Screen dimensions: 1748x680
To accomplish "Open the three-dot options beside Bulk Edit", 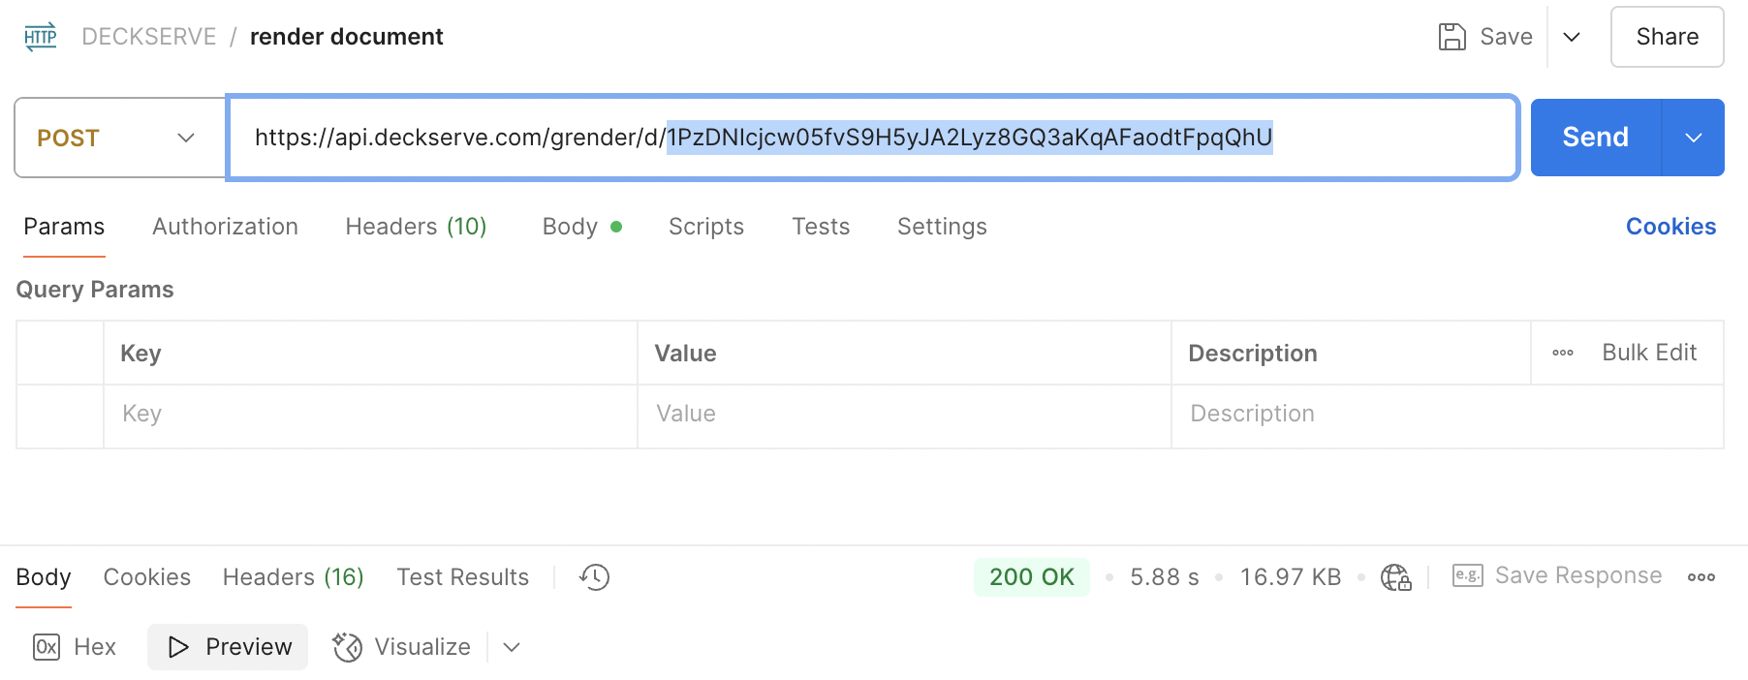I will (1563, 353).
